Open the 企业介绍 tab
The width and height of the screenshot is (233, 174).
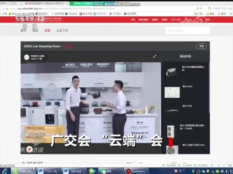pyautogui.click(x=62, y=31)
